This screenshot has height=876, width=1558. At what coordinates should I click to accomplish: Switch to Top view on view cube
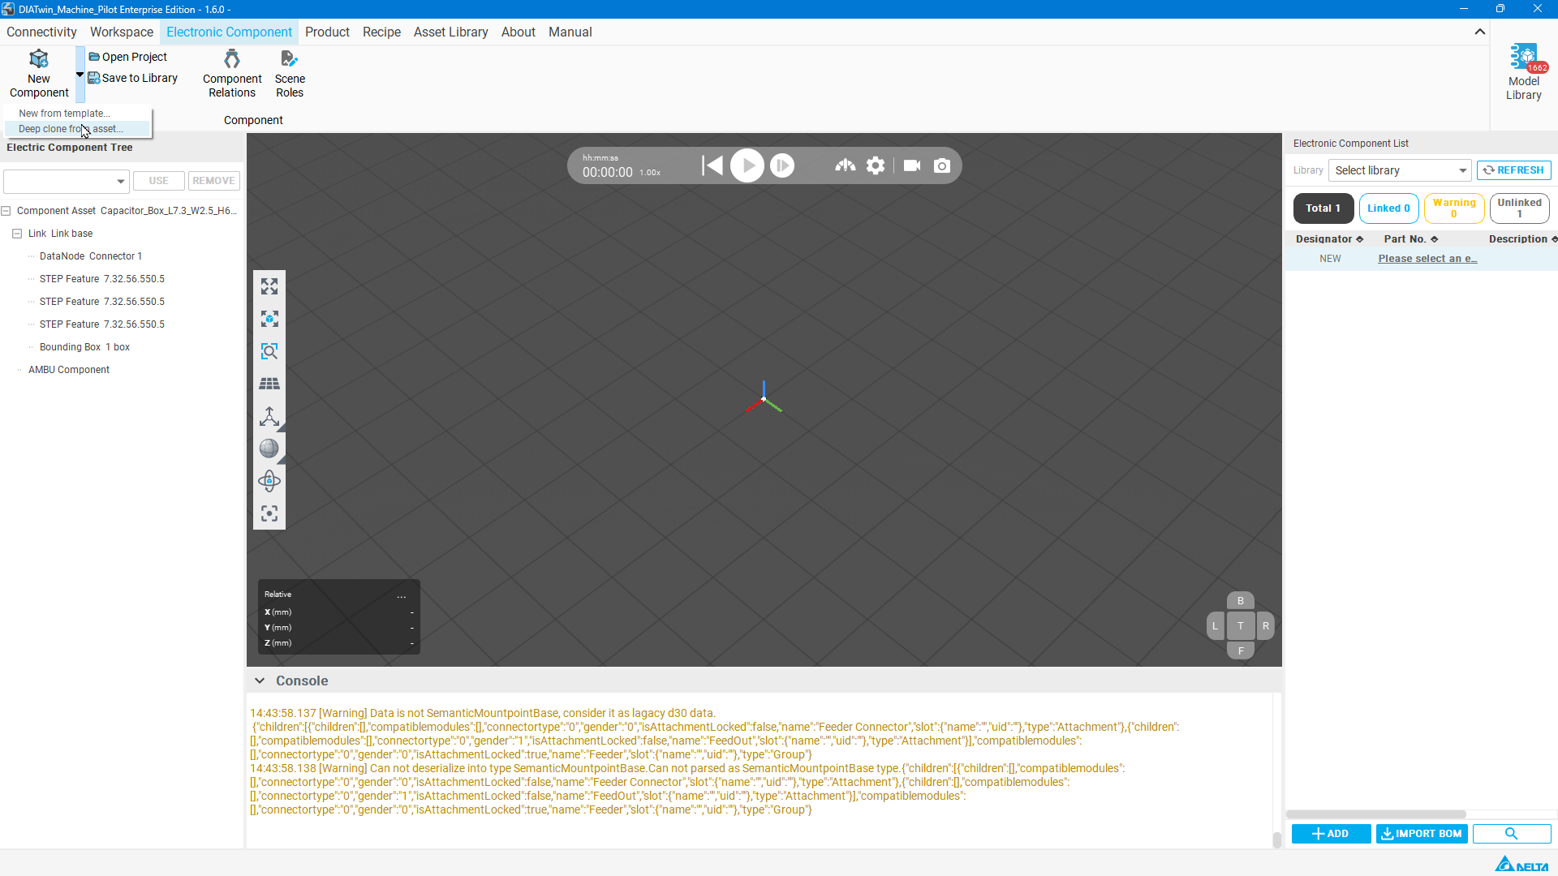[1240, 625]
